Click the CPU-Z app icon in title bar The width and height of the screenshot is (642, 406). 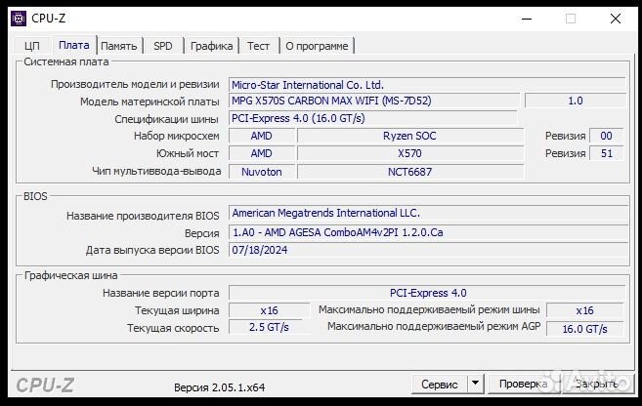[19, 19]
